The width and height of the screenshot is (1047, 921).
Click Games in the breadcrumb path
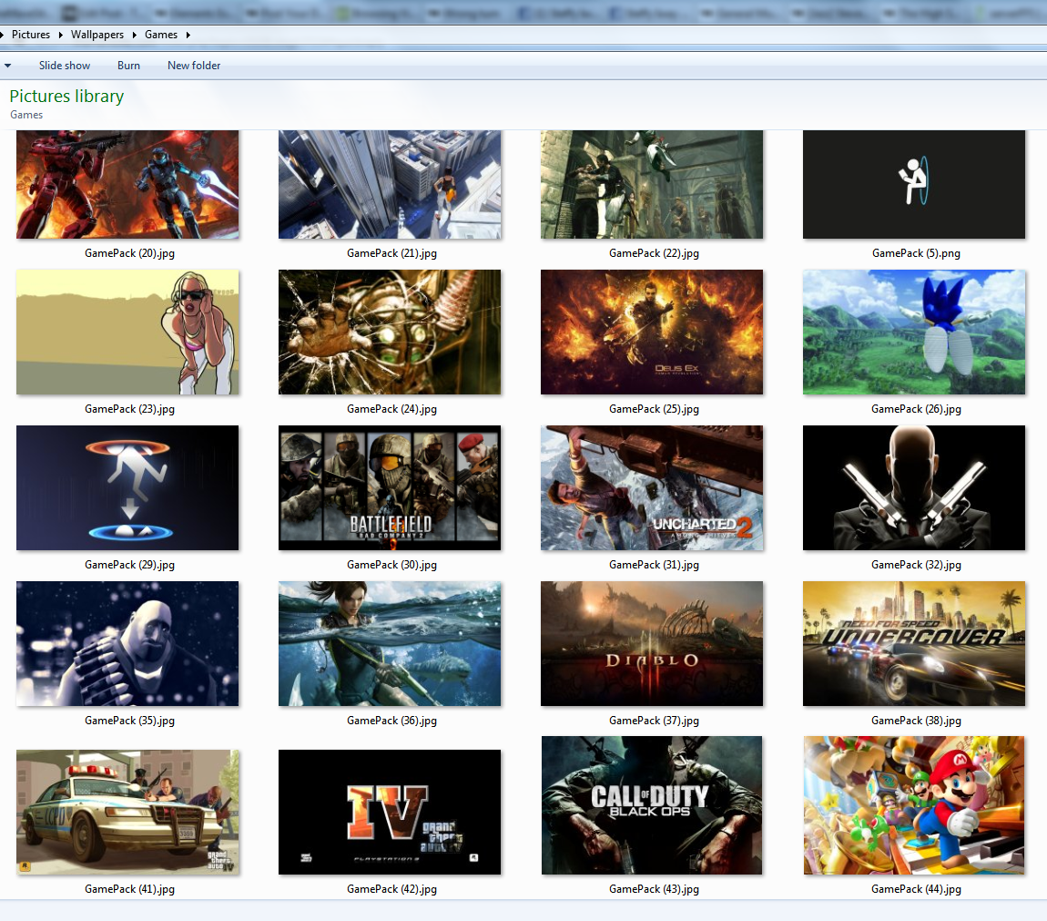161,35
